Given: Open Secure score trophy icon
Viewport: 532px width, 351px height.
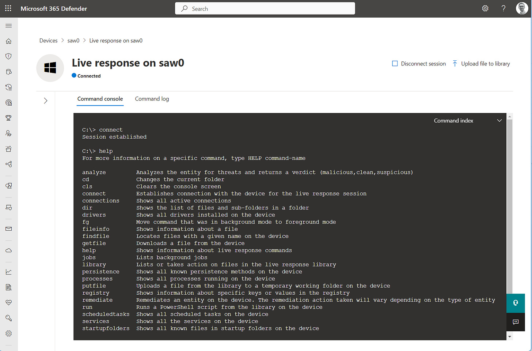Looking at the screenshot, I should point(9,118).
